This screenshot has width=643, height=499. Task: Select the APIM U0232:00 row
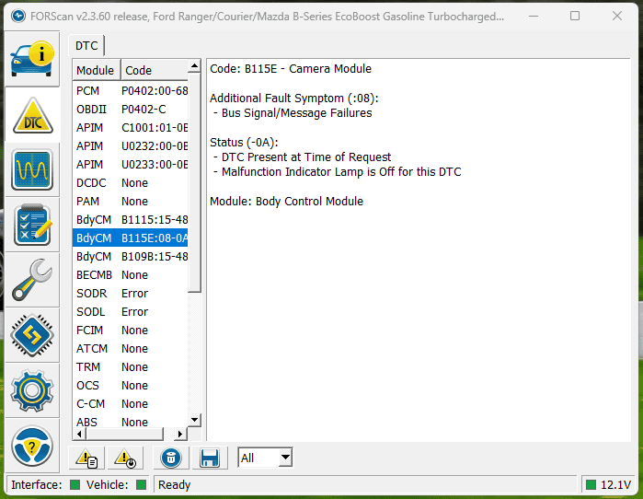pos(131,146)
